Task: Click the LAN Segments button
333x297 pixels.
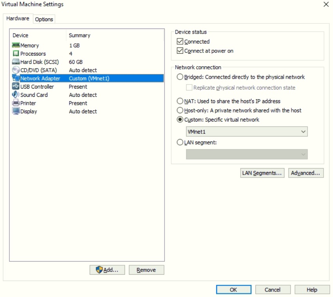Action: (262, 172)
